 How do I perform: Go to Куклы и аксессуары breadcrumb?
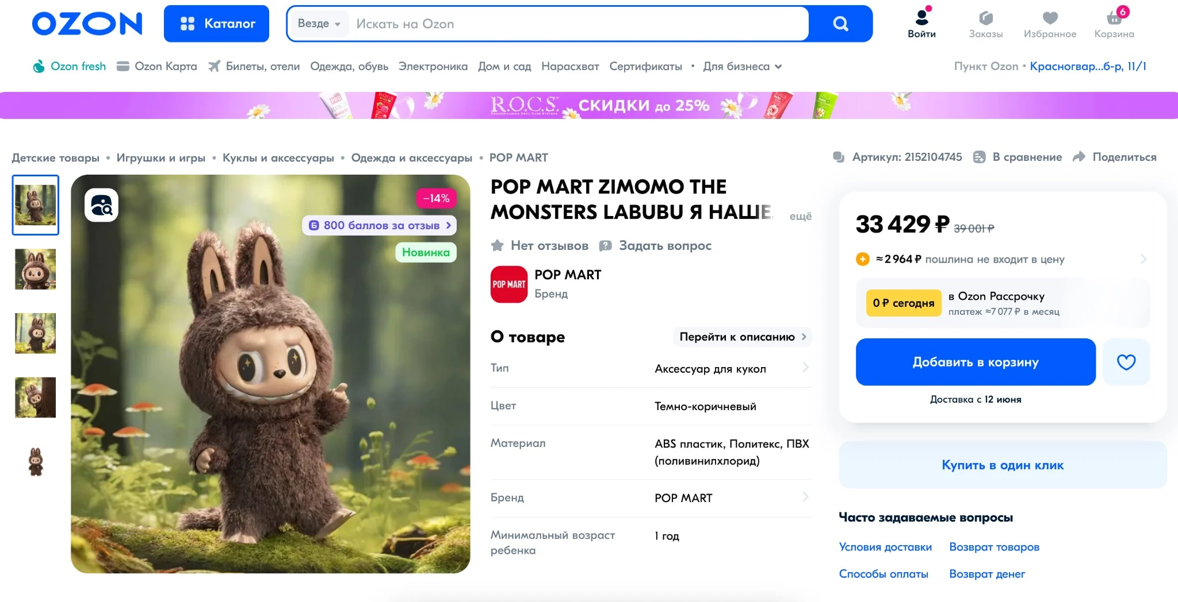tap(278, 157)
